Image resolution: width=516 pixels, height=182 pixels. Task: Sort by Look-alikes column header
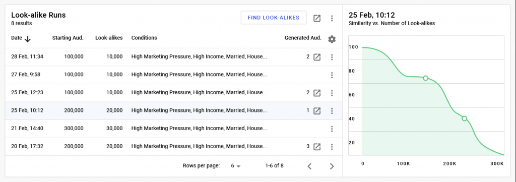109,38
